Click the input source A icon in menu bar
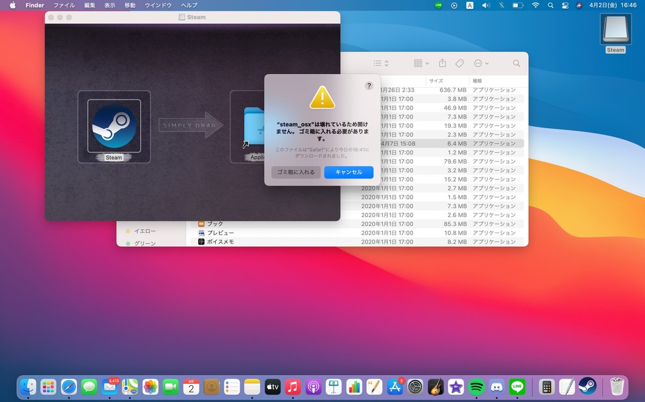This screenshot has height=402, width=645. tap(470, 5)
